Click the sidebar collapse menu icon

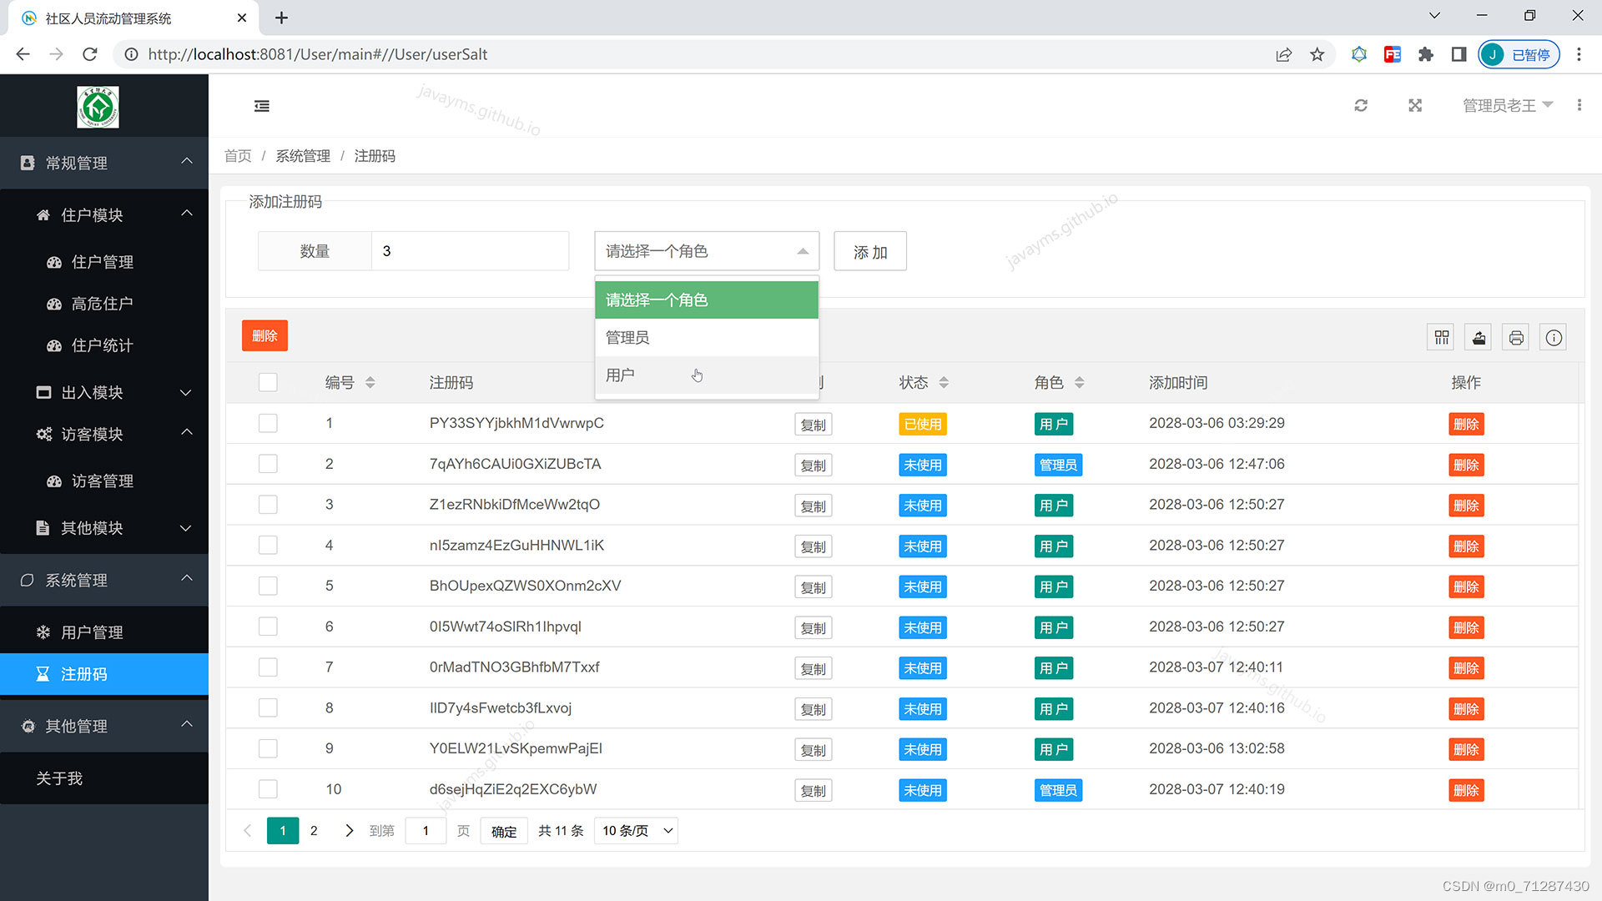pyautogui.click(x=261, y=106)
